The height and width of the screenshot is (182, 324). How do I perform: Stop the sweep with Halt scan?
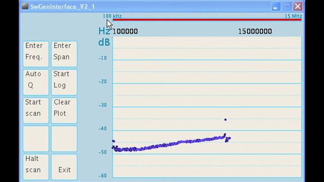(x=36, y=167)
